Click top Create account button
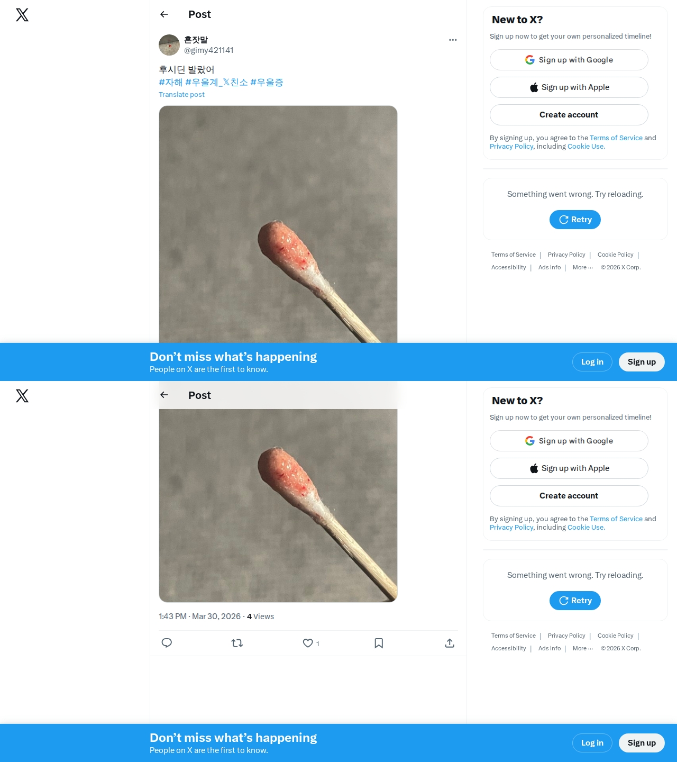Screen dimensions: 677x762 coord(569,115)
